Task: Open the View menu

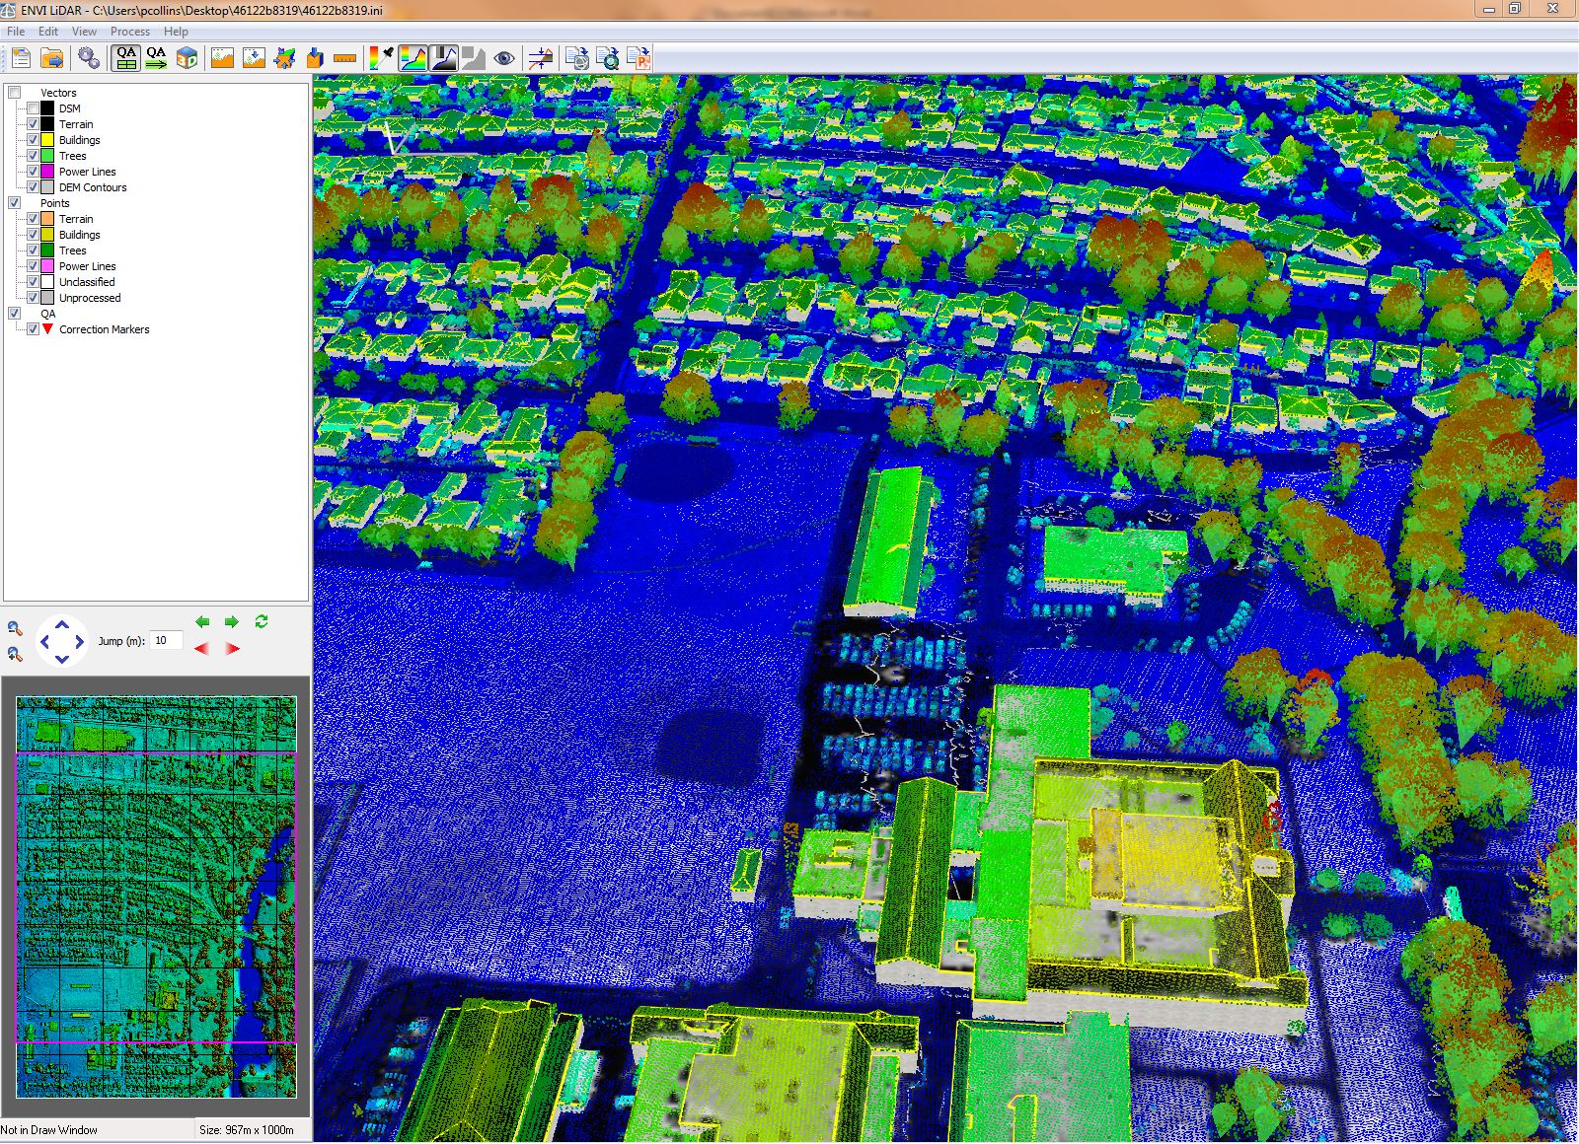Action: coord(84,31)
